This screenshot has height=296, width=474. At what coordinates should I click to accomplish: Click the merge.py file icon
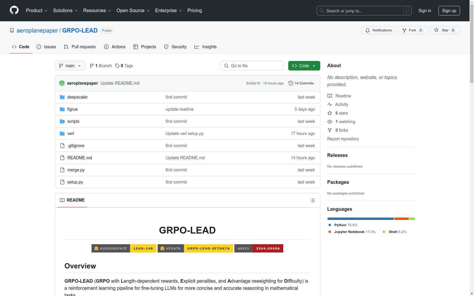[62, 170]
